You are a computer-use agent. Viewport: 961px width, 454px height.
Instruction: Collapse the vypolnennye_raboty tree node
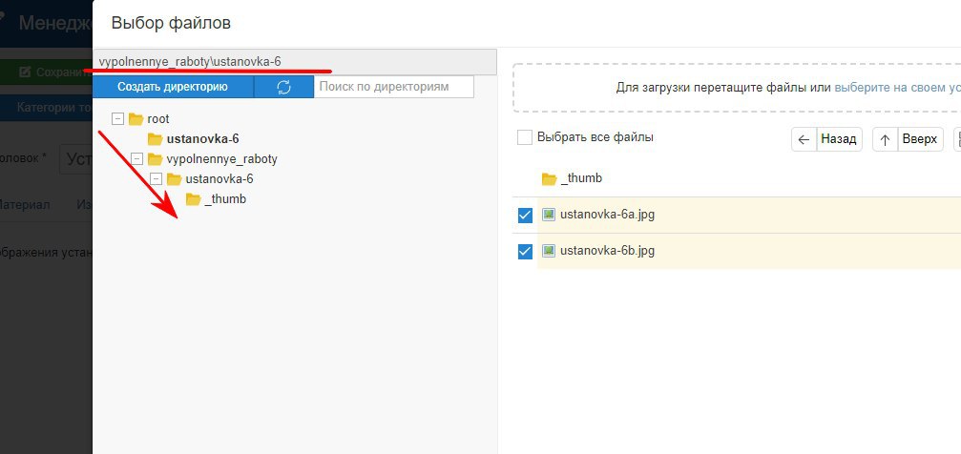tap(136, 159)
